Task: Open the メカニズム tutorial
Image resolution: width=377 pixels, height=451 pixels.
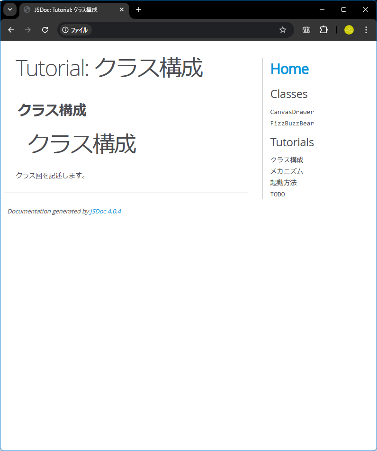Action: click(287, 171)
